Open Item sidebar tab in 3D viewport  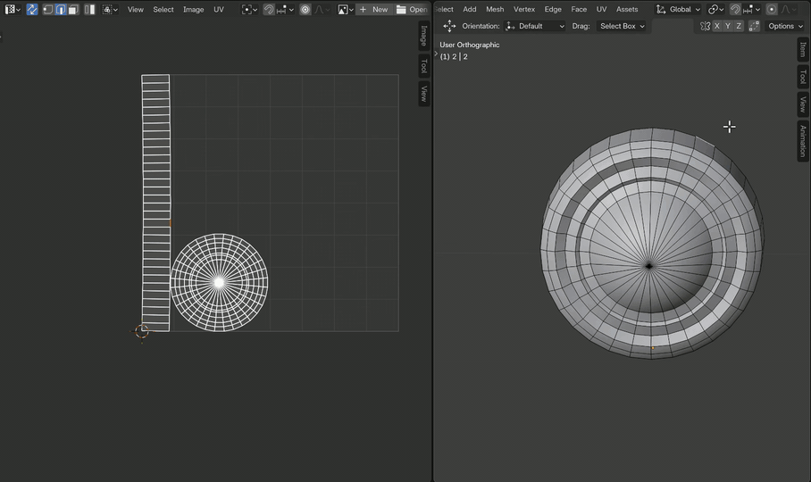click(x=803, y=49)
